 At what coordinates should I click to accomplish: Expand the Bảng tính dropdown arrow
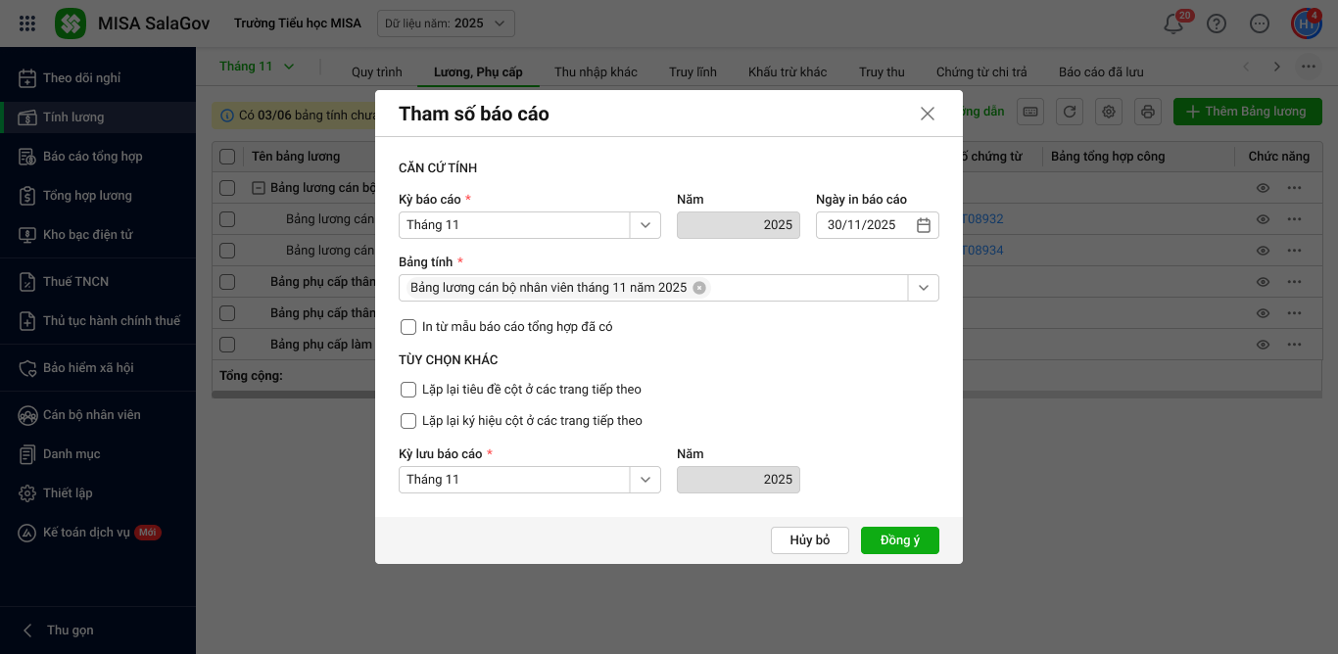[923, 288]
